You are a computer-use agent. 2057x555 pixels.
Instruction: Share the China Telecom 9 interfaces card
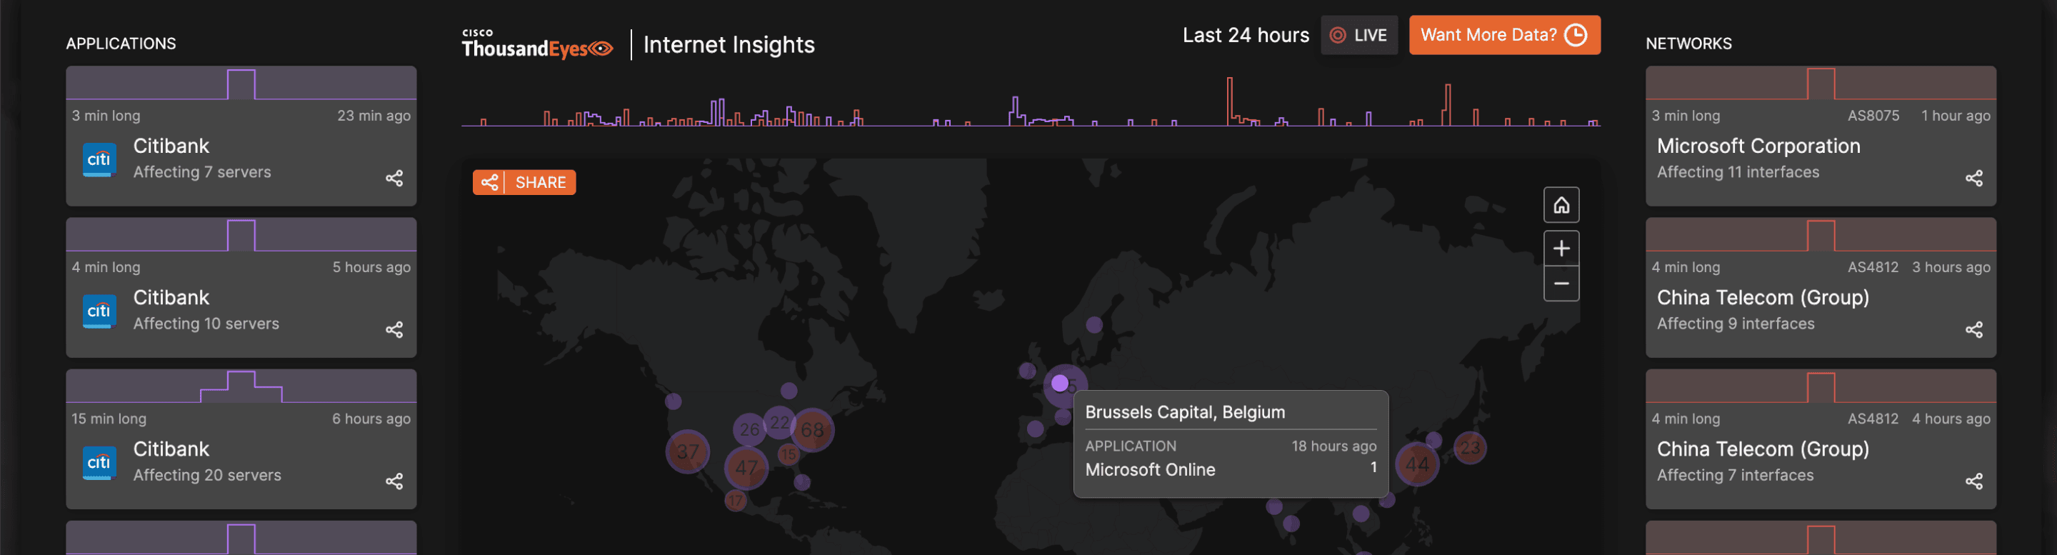coord(1974,330)
